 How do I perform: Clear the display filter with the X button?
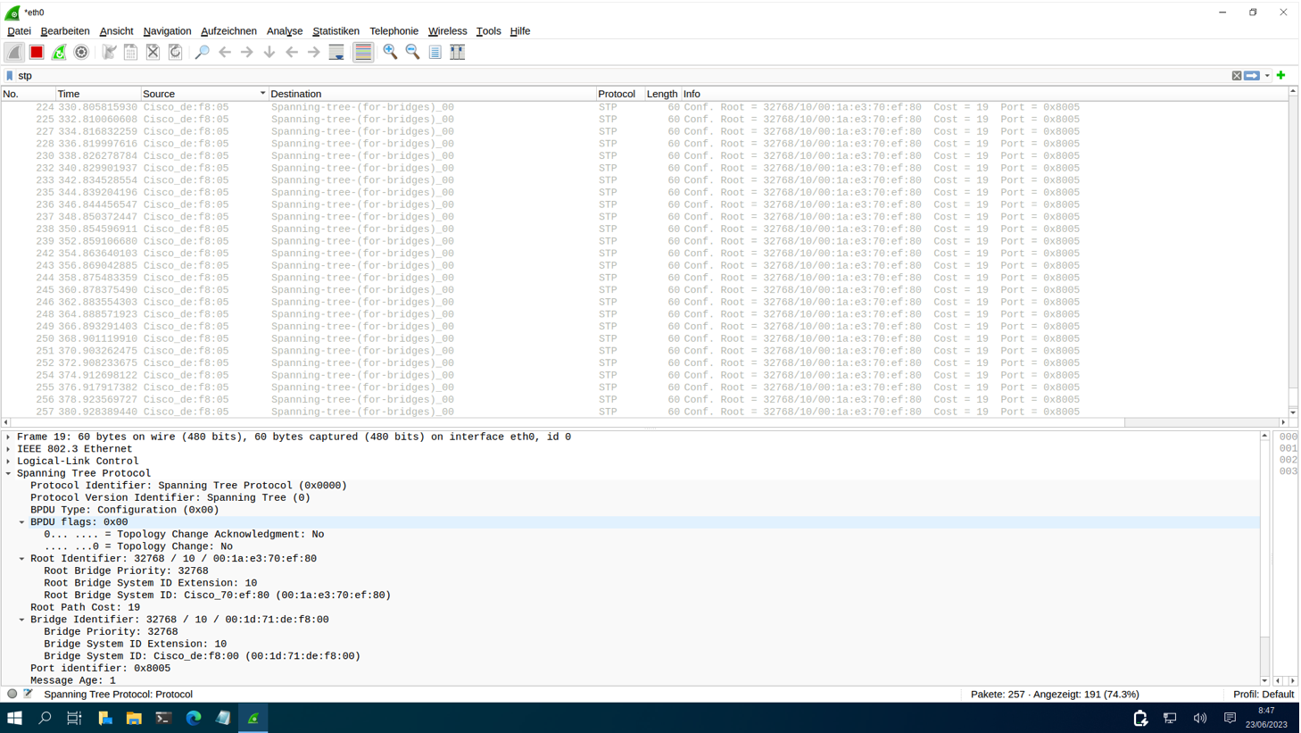(1237, 75)
